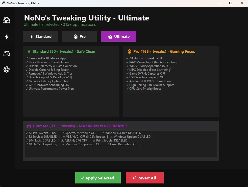Viewport: 248px width, 187px height.
Task: Select the lightning bolt sidebar icon
Action: click(7, 37)
